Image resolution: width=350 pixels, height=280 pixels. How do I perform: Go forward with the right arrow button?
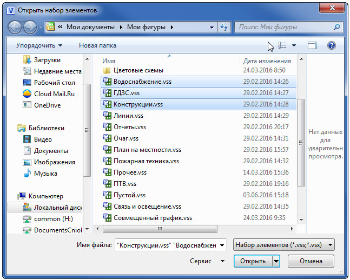pos(30,27)
